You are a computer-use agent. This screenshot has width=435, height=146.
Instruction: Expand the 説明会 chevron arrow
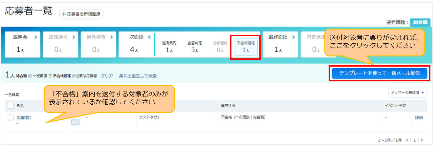point(35,37)
